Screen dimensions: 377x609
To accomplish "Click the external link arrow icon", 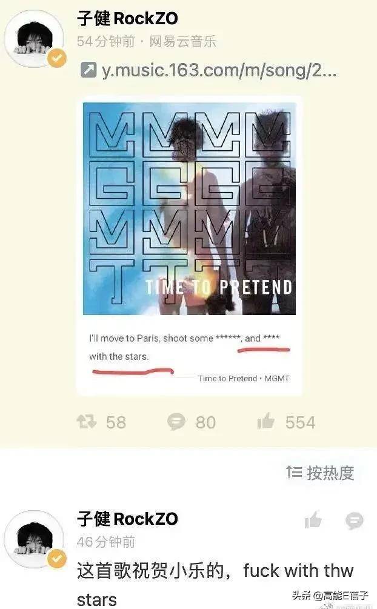I will 88,70.
